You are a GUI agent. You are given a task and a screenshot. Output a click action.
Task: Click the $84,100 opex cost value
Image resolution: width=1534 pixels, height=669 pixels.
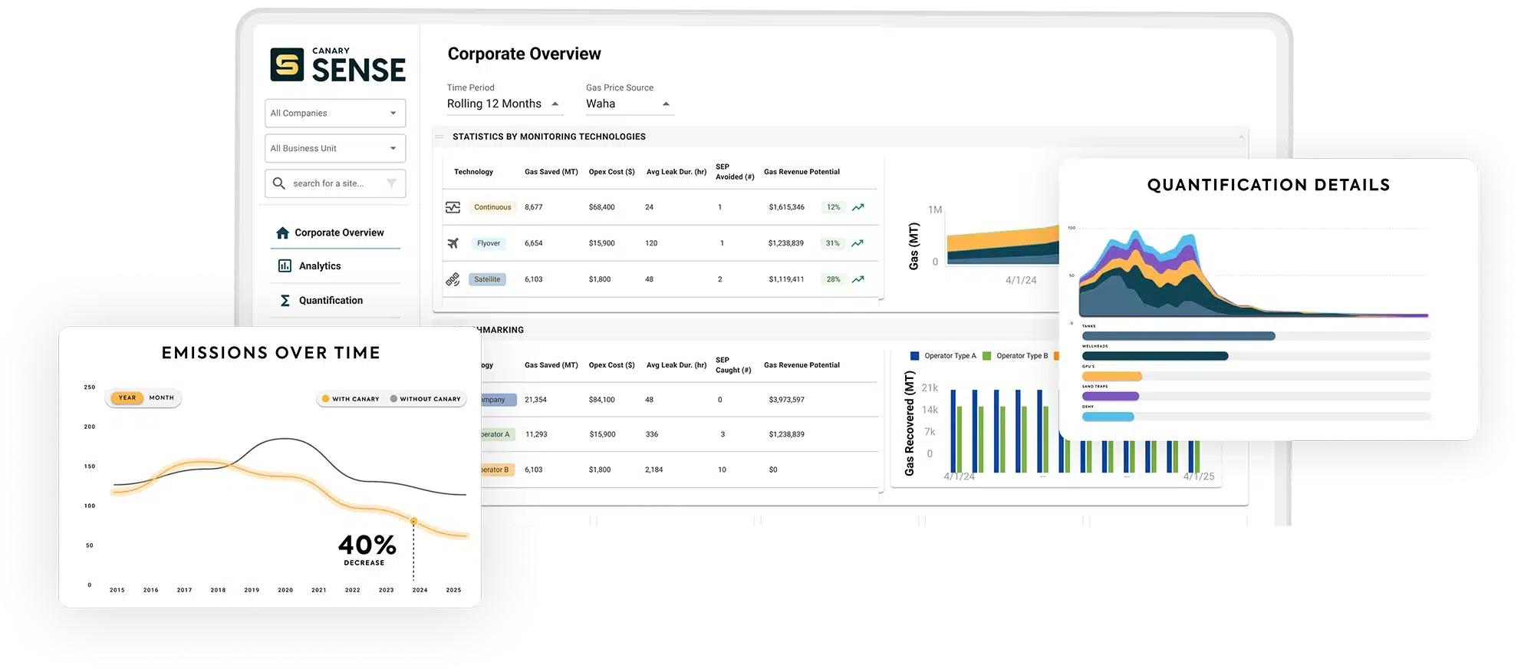tap(601, 400)
